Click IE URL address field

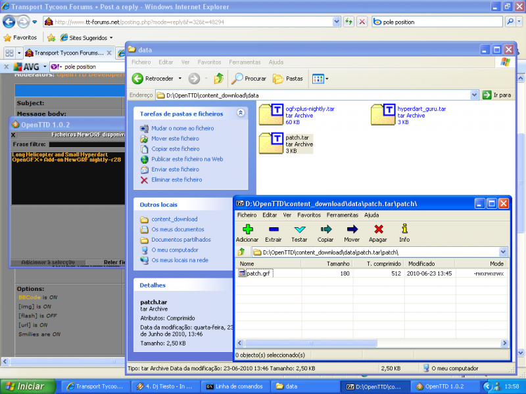[x=193, y=22]
